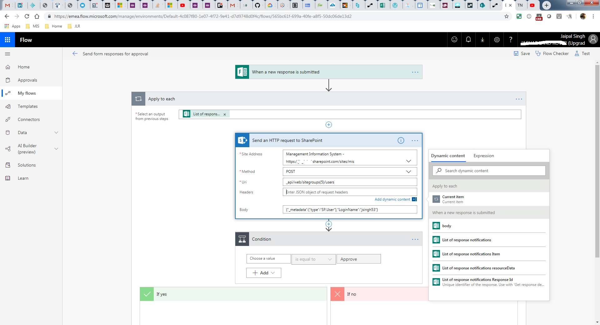600x325 pixels.
Task: Click the page vertical scrollbar
Action: (x=597, y=161)
